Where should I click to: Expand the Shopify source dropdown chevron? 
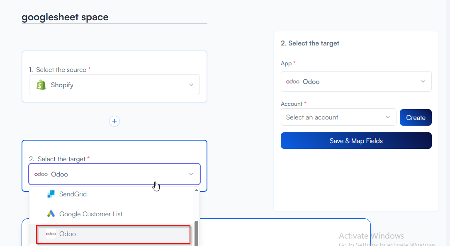(191, 85)
